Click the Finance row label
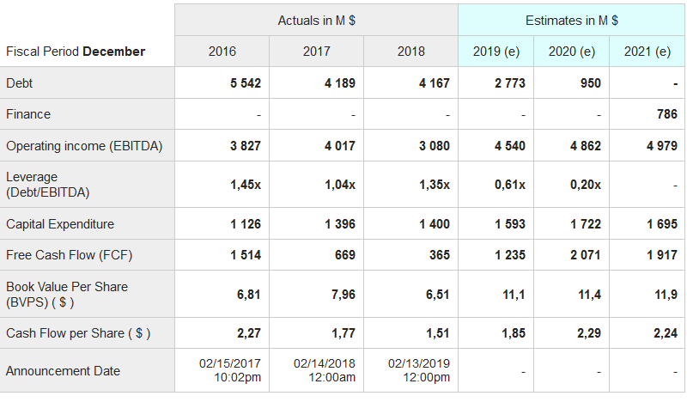The width and height of the screenshot is (687, 402). coord(28,114)
